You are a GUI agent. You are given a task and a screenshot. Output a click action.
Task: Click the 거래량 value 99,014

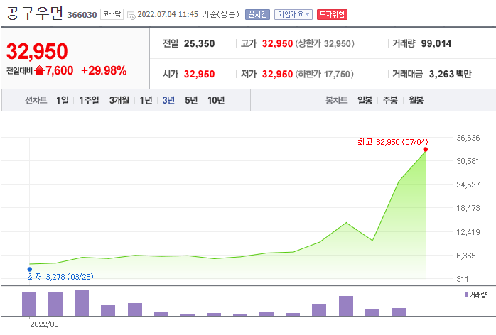click(436, 43)
